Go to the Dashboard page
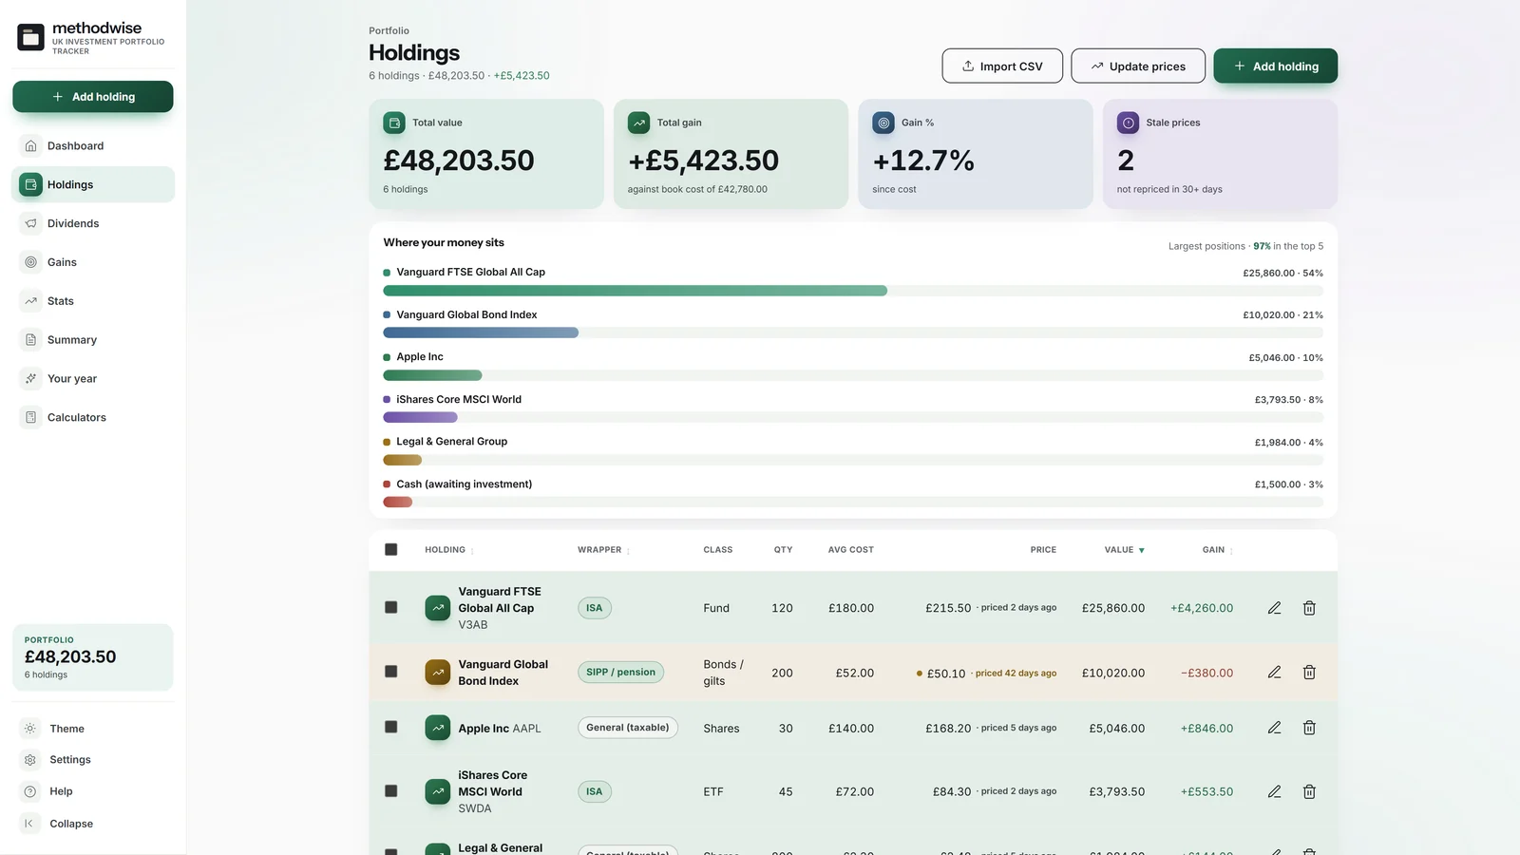Screen dimensions: 1520x855 (93, 146)
